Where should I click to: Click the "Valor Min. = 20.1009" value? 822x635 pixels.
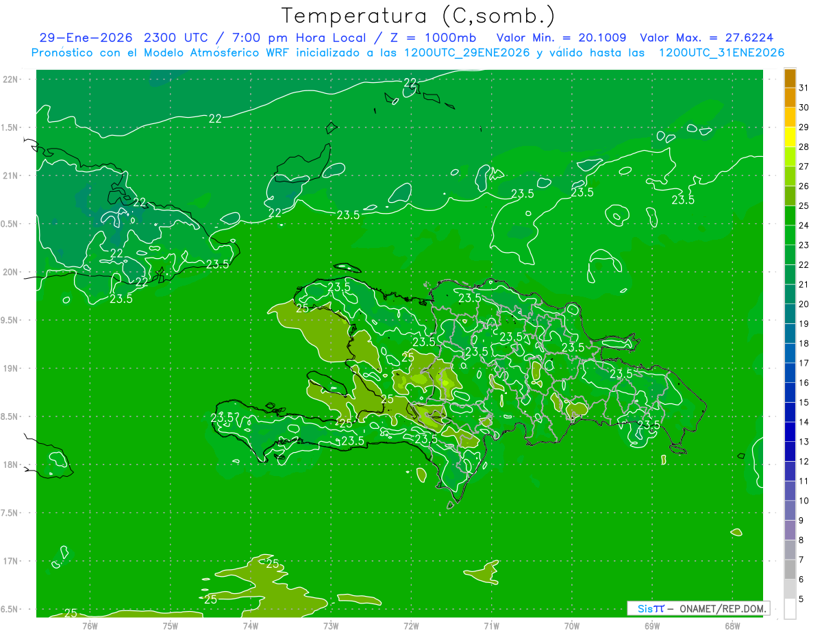point(561,38)
